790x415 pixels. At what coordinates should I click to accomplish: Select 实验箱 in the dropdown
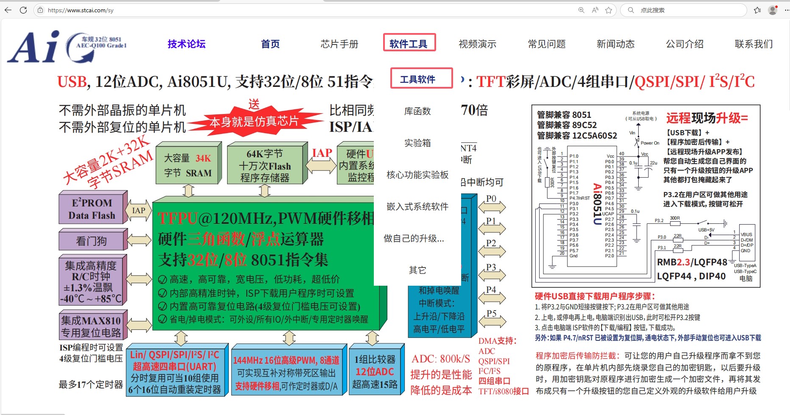417,143
